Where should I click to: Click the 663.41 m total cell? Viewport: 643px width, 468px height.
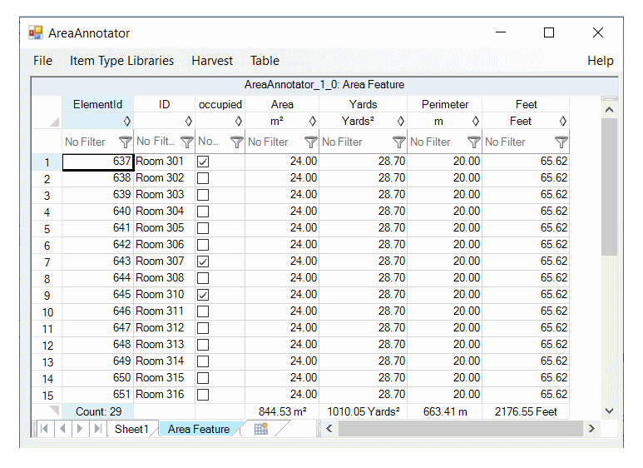pyautogui.click(x=445, y=411)
